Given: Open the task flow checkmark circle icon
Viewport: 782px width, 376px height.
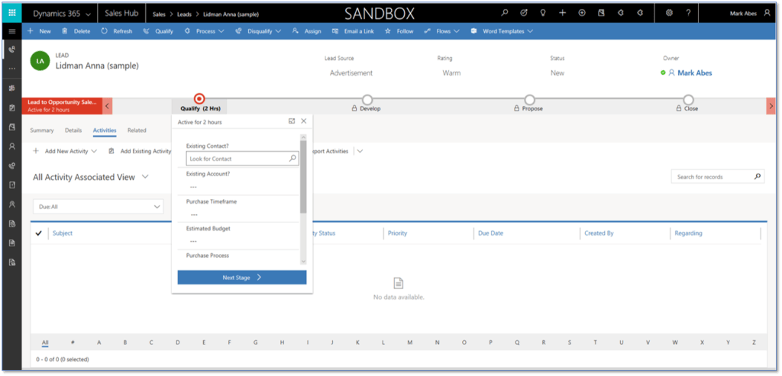Looking at the screenshot, I should 524,13.
